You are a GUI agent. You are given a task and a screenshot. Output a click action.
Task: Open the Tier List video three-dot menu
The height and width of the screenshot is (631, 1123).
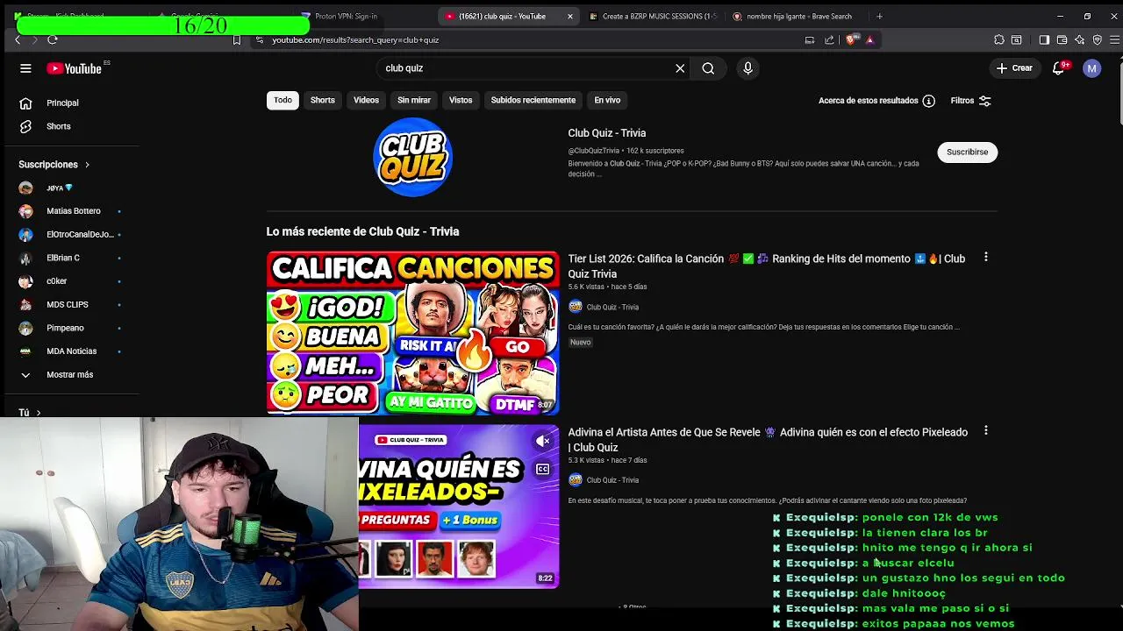click(985, 258)
